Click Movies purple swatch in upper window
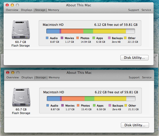The width and height of the screenshot is (159, 136). (x=62, y=38)
